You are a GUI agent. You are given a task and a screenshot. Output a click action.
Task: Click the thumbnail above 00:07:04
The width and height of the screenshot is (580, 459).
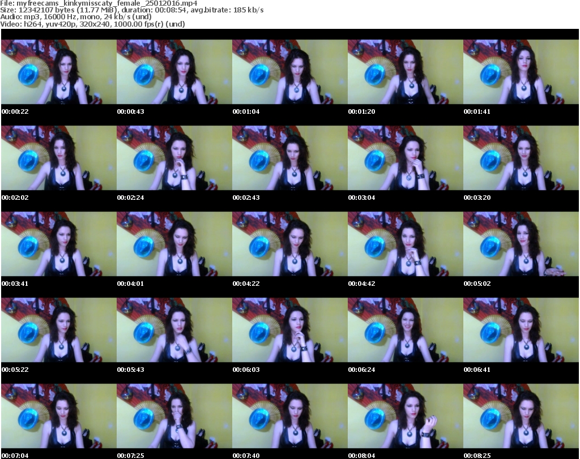(x=59, y=416)
